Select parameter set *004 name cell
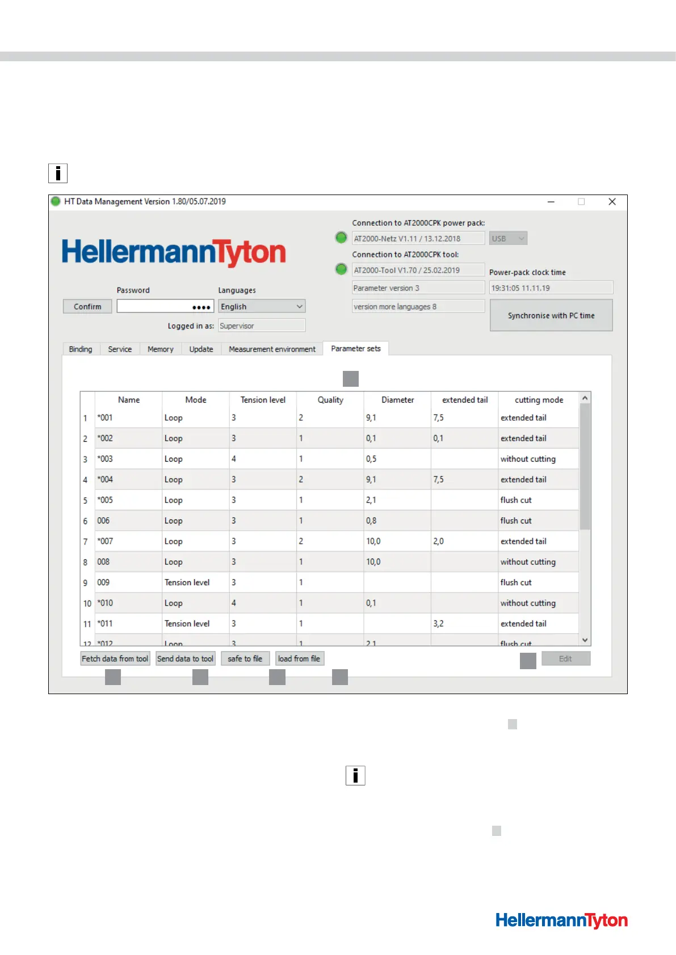The image size is (676, 955). 128,479
